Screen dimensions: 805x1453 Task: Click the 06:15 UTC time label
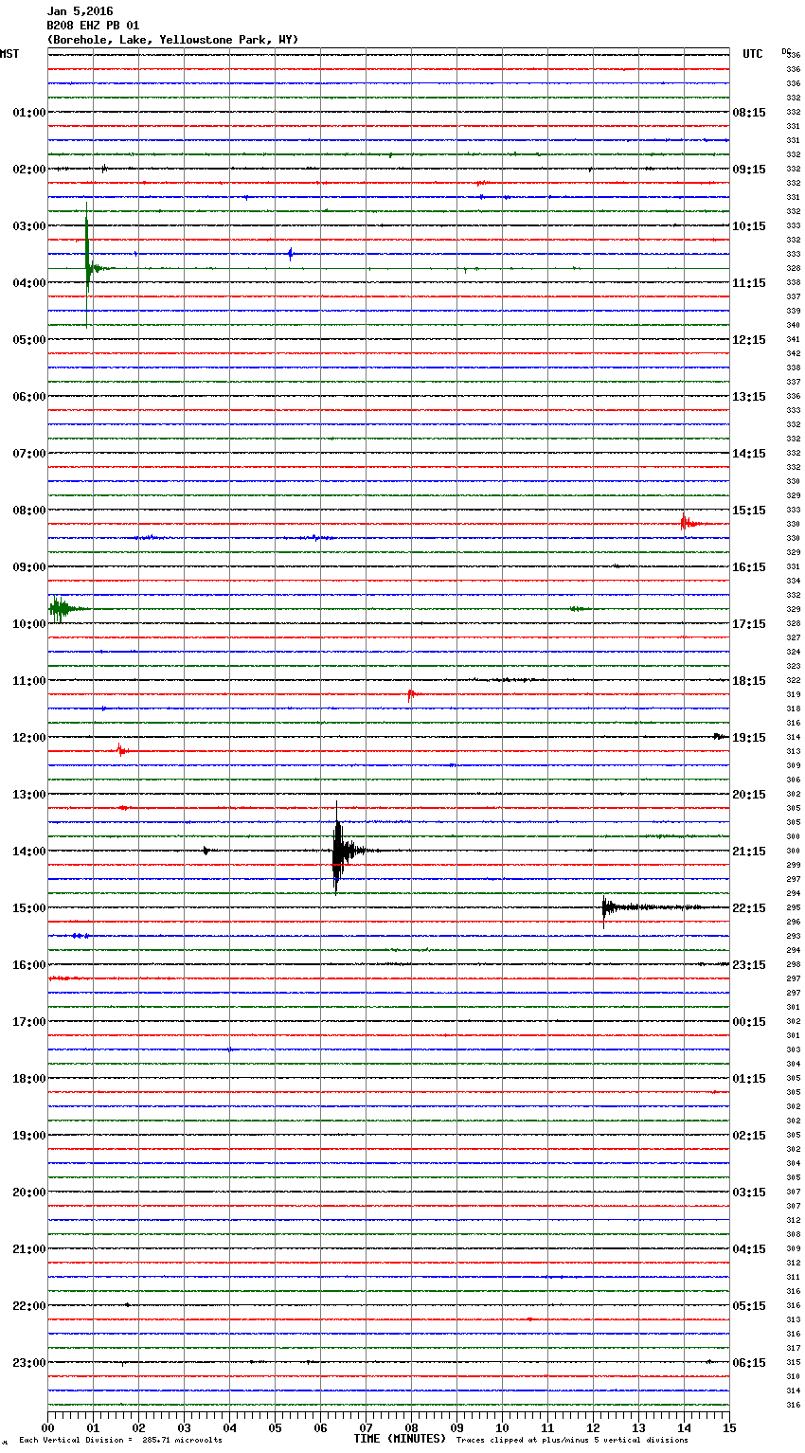749,1363
